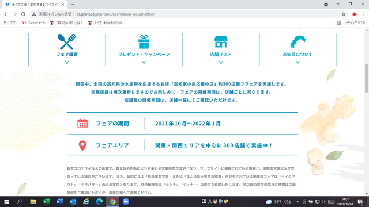Screen dimensions: 369x207
Task: Open File Explorer from taskbar
Action: [x=33, y=202]
